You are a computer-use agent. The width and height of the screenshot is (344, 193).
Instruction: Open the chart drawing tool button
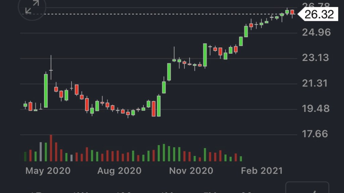coord(307,188)
